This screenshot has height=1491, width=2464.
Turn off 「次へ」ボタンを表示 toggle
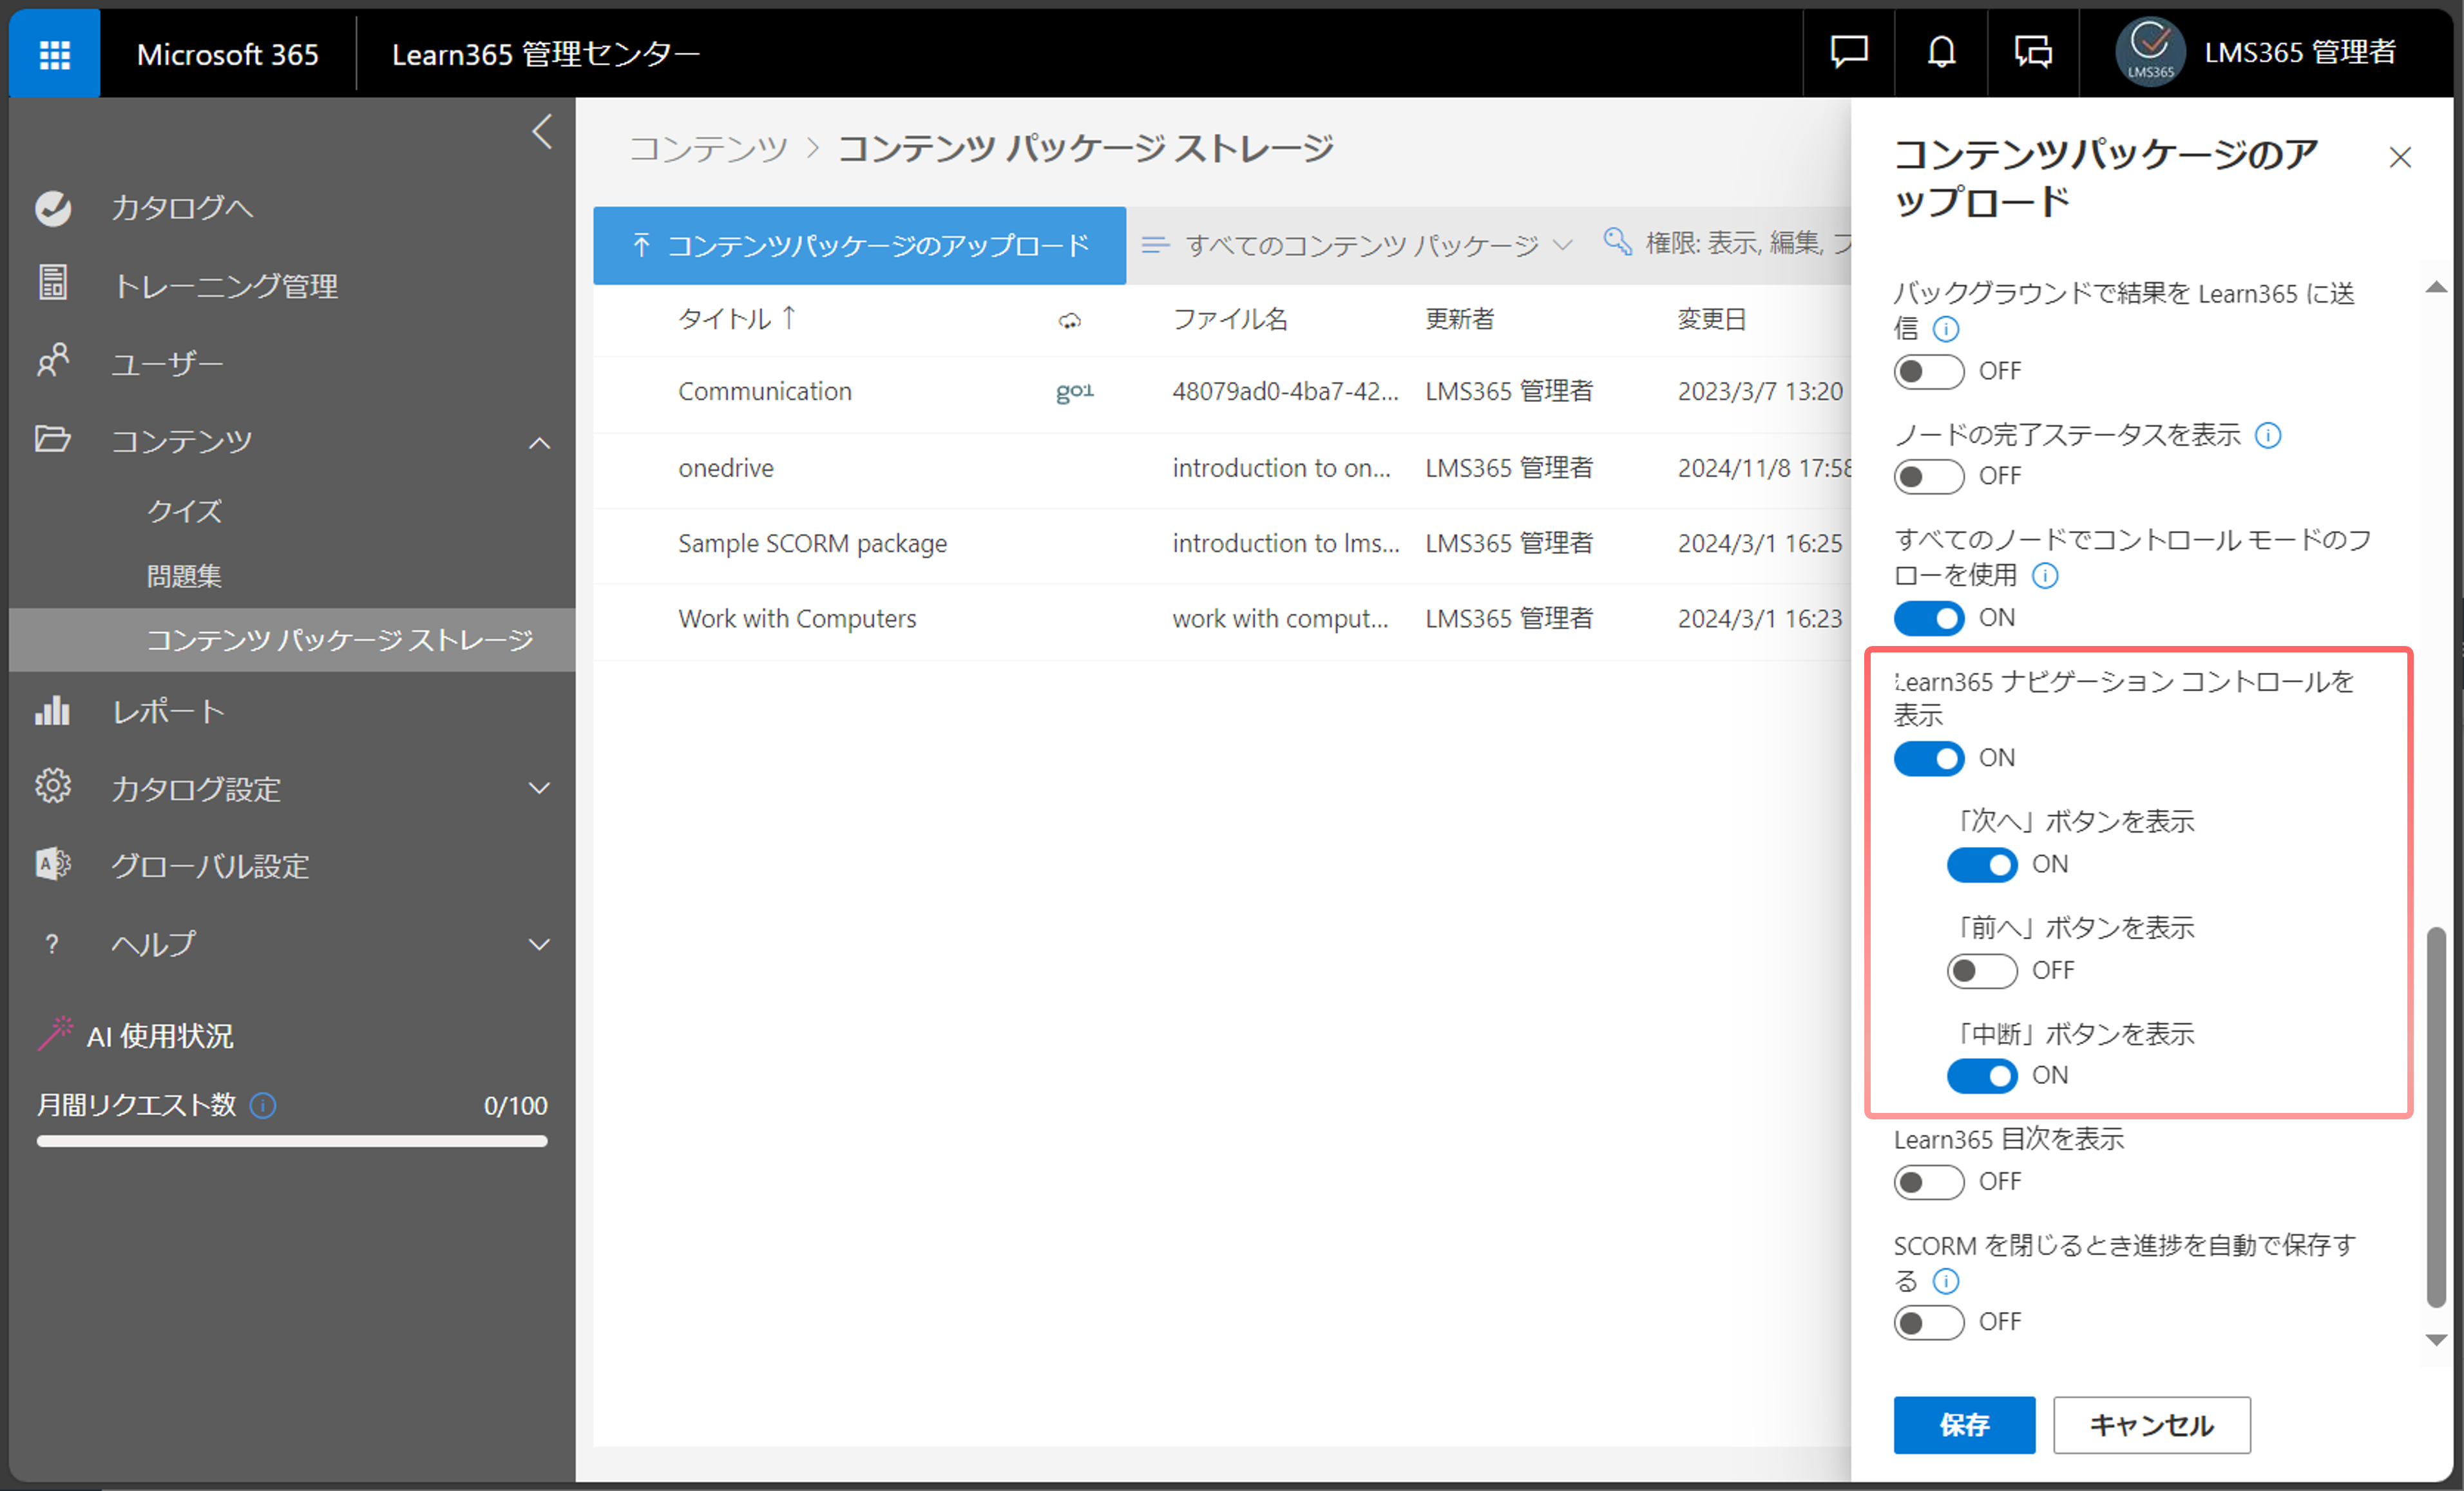(x=1982, y=865)
